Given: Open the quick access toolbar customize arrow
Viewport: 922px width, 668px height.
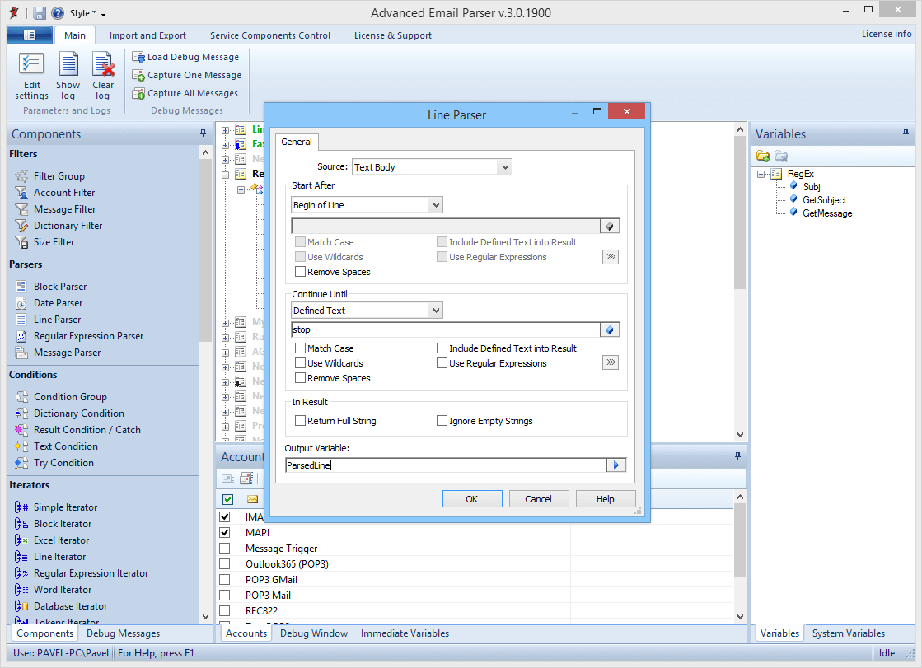Looking at the screenshot, I should (x=104, y=13).
